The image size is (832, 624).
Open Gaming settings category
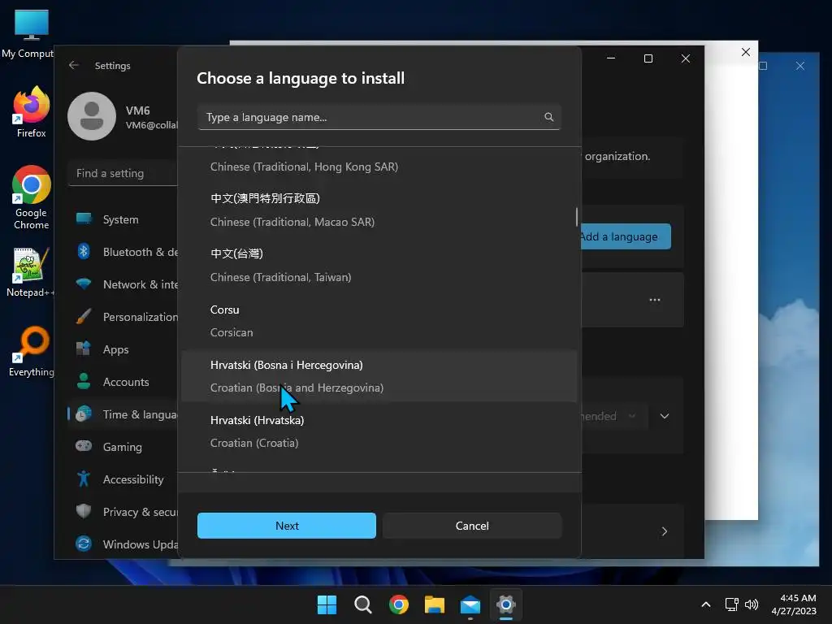123,447
